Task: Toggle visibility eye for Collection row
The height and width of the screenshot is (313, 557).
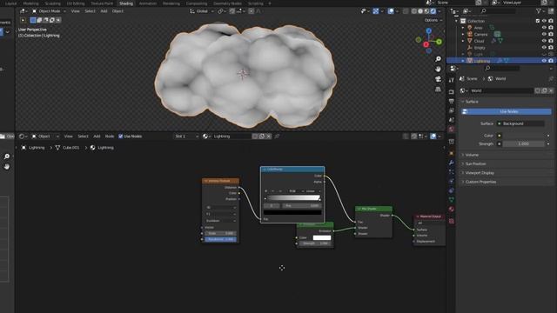Action: pos(544,21)
